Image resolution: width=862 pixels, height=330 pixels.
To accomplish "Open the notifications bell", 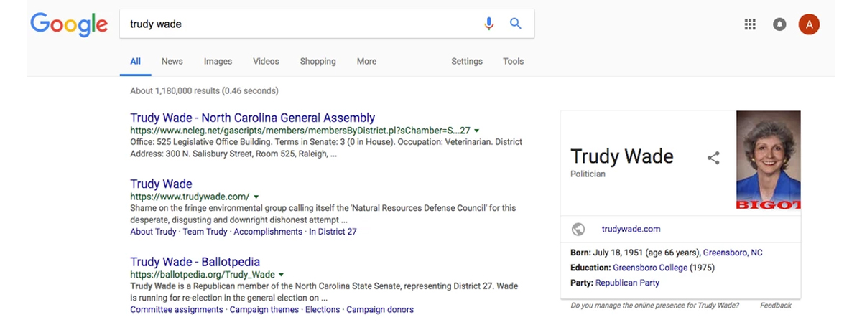I will [x=779, y=24].
